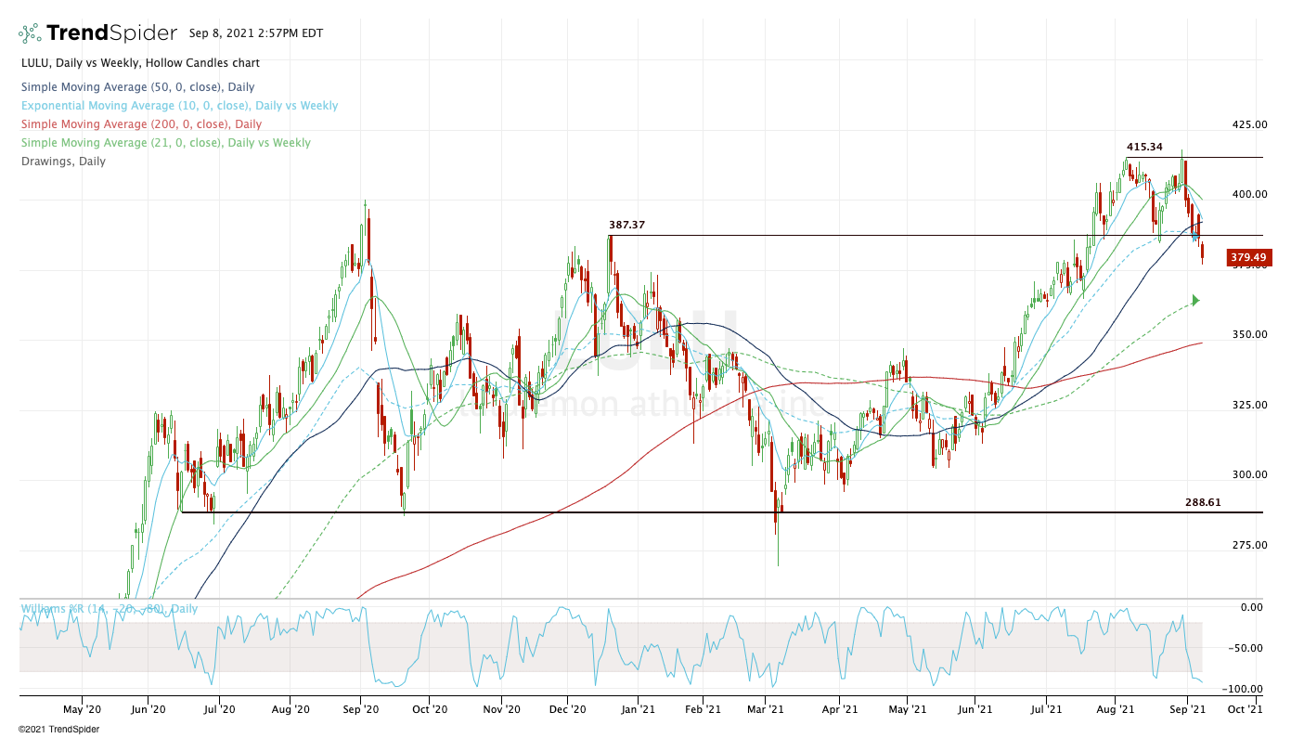Click the blue arrow marker on 387.37 line
This screenshot has height=738, width=1291.
1194,239
